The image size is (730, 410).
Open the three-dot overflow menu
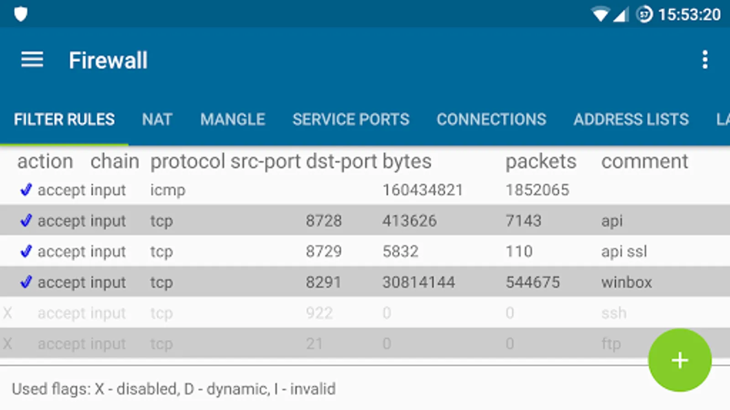point(705,60)
